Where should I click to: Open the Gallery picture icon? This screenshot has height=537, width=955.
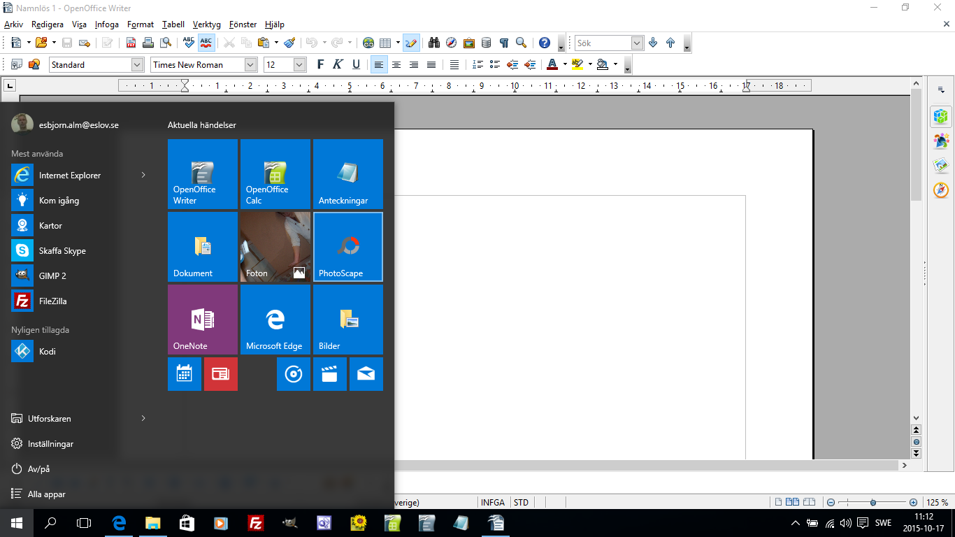point(469,43)
